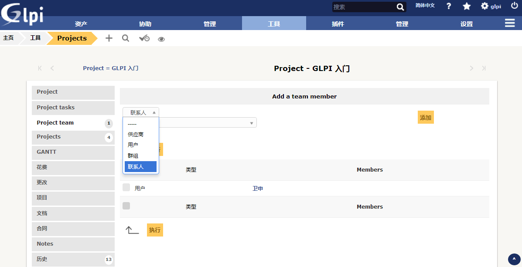Click the magnifier icon in the top search box
The image size is (522, 267).
coord(400,7)
